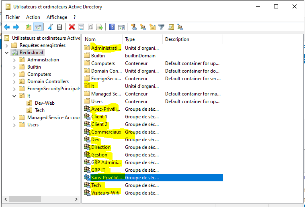Open the Action menu
The height and width of the screenshot is (207, 305).
click(x=33, y=17)
